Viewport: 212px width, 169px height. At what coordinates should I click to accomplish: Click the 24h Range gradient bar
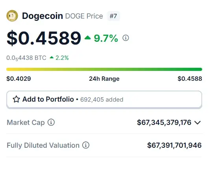click(x=104, y=69)
